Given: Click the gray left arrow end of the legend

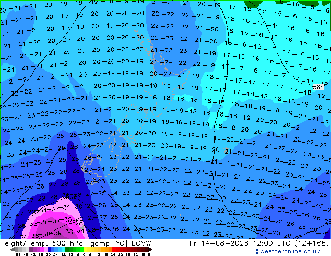Looking at the screenshot, I should (12, 249).
